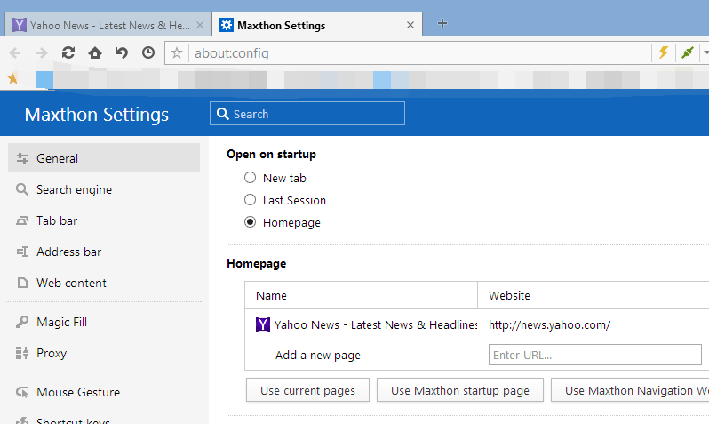Image resolution: width=709 pixels, height=424 pixels.
Task: Click the favorites bar star icon
Action: coord(12,79)
